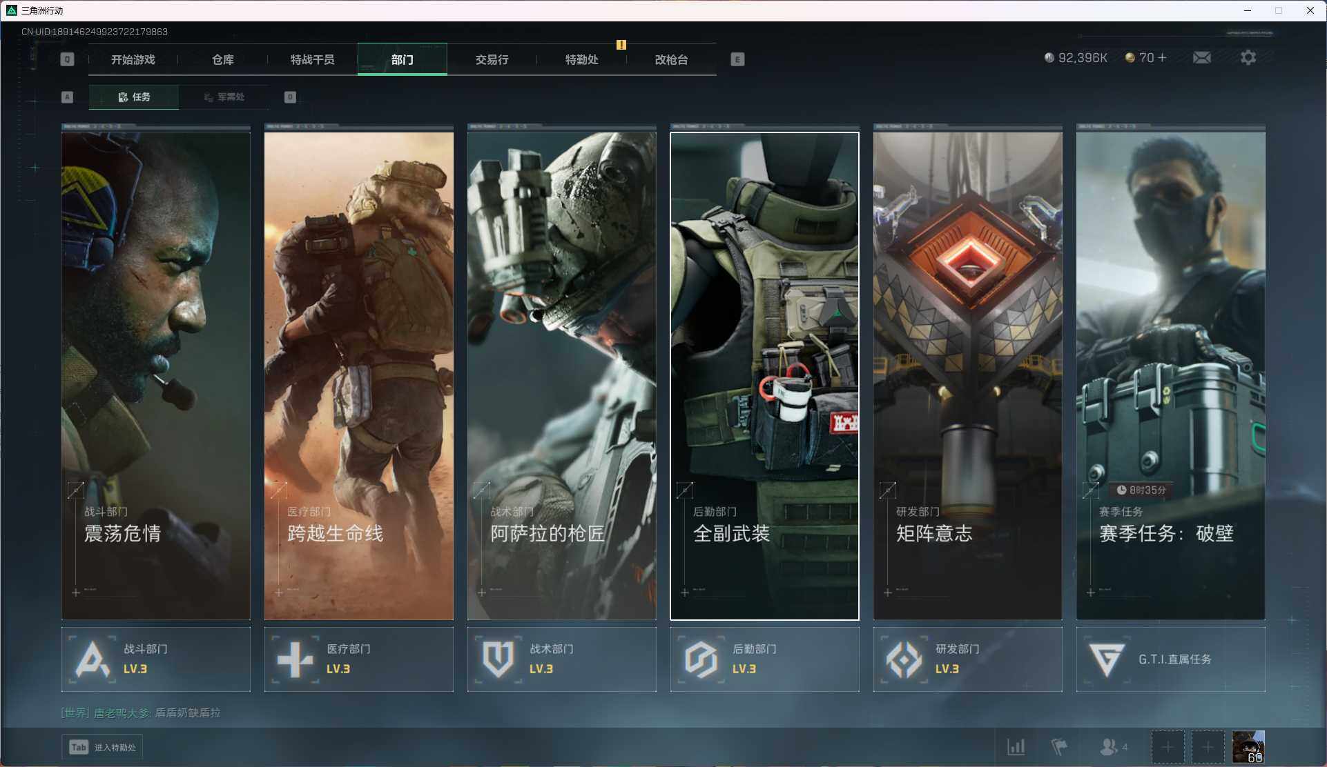The height and width of the screenshot is (767, 1327).
Task: Click the 战术部门 shield emblem icon
Action: click(498, 659)
